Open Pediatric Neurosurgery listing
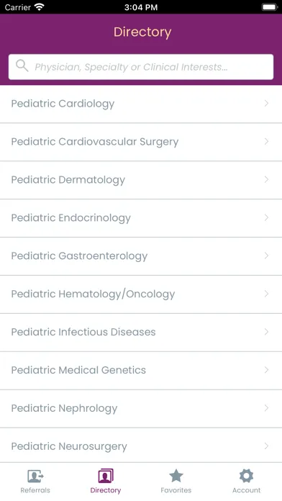282x501 pixels. coord(141,446)
